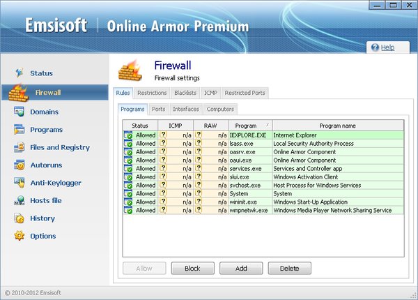Open the Hosts file section label
Image resolution: width=418 pixels, height=300 pixels.
(46, 200)
